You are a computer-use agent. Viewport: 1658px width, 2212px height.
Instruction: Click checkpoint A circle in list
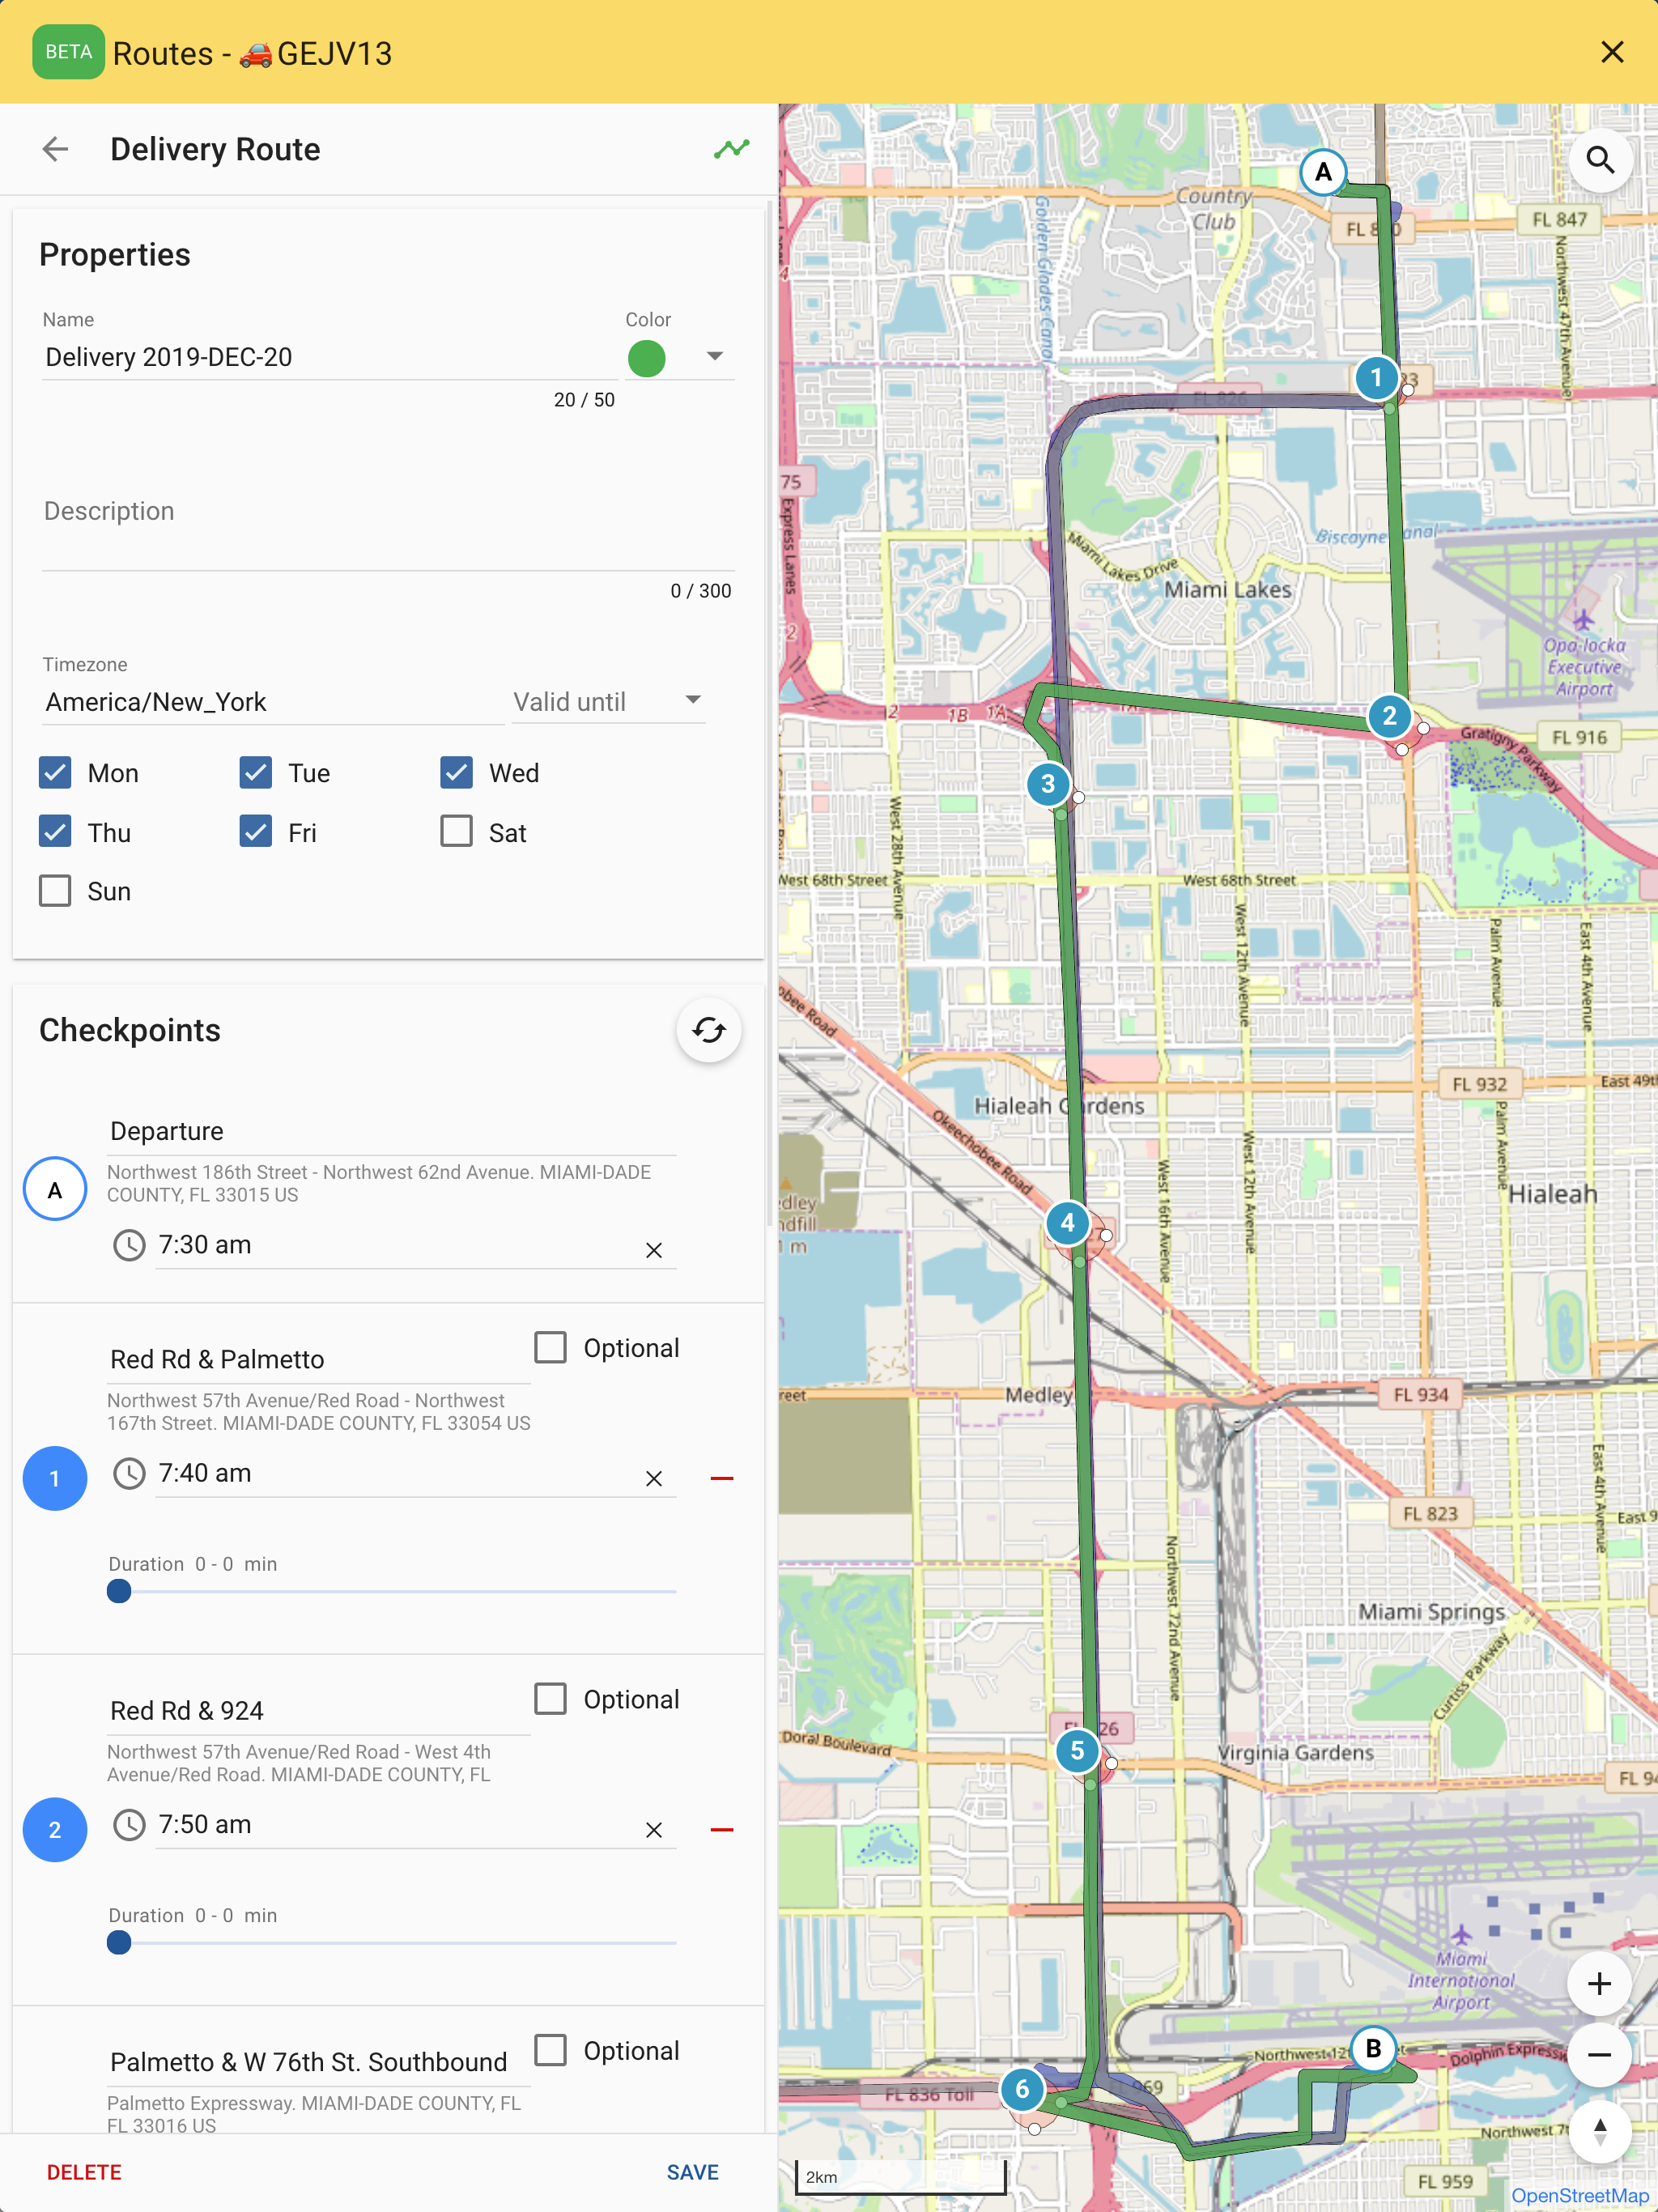tap(55, 1190)
